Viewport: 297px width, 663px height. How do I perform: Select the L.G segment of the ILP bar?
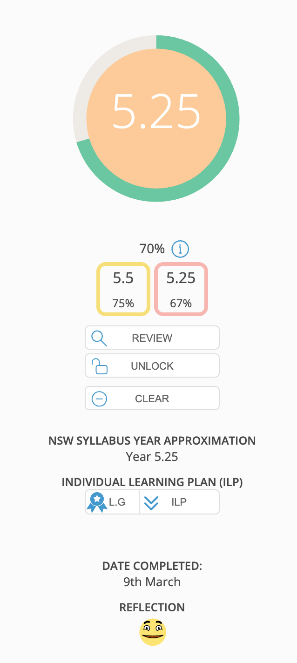click(111, 501)
